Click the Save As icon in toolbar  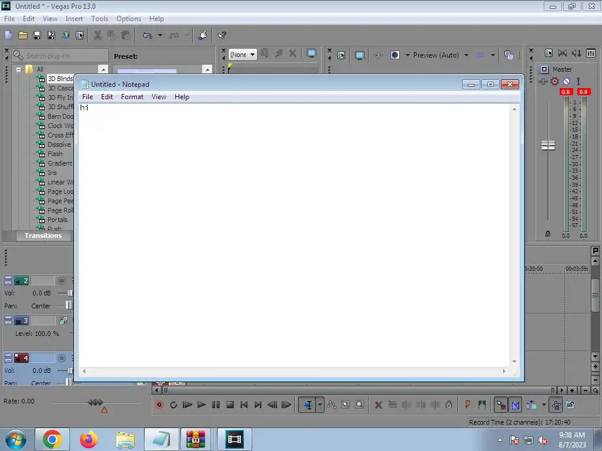pyautogui.click(x=51, y=35)
